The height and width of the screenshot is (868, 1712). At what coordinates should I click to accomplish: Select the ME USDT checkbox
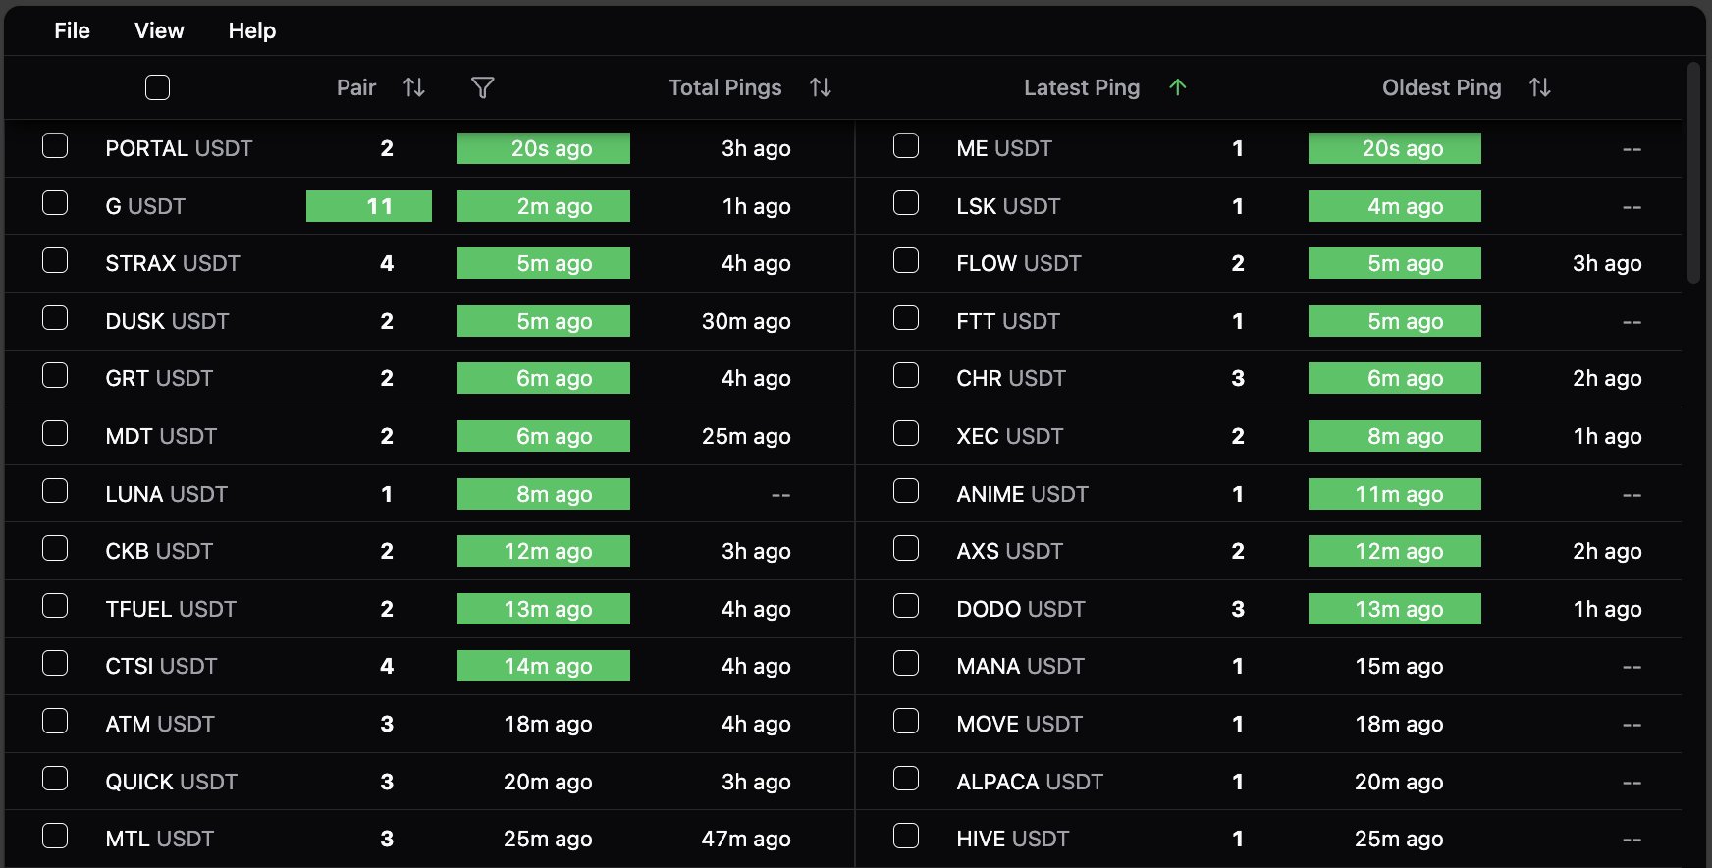pos(906,146)
